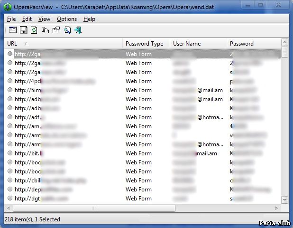This screenshot has height=228, width=293.
Task: Open Find using the magnifier icon
Action: 67,30
